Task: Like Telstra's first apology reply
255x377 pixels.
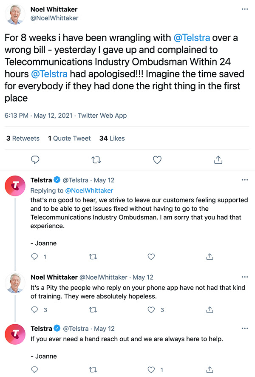Action: coord(151,257)
